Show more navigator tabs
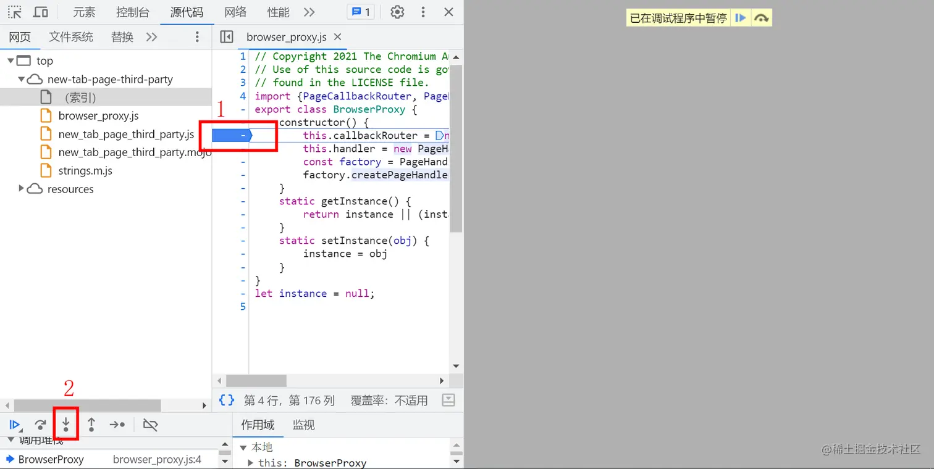This screenshot has height=469, width=934. (151, 37)
